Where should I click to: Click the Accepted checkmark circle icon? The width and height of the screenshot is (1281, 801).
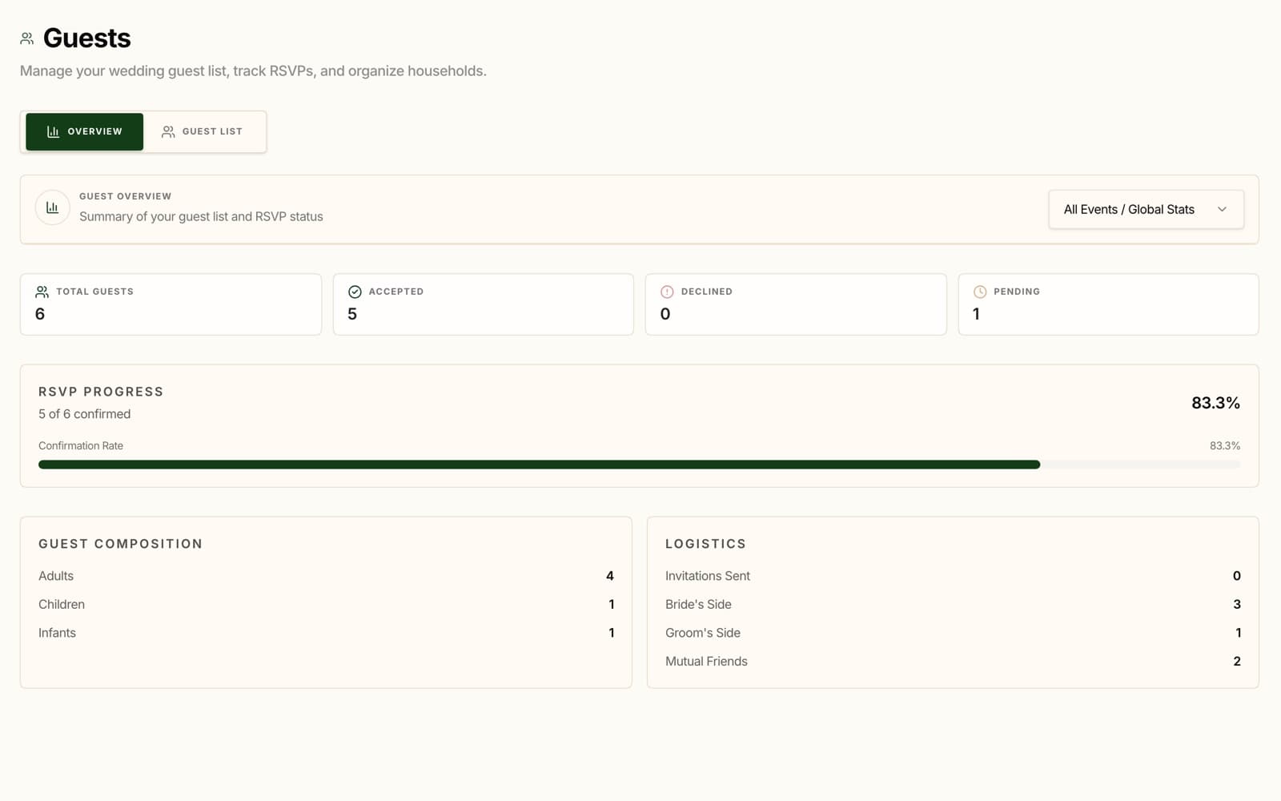355,292
